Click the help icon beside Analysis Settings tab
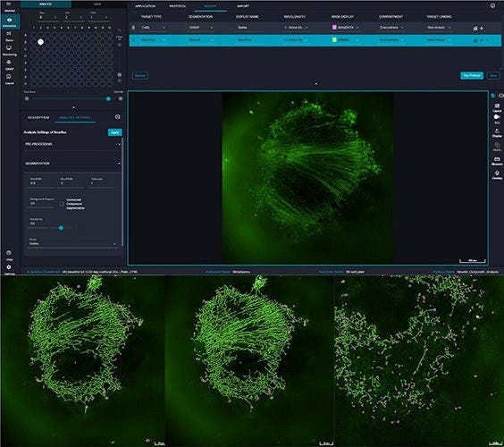 point(118,117)
